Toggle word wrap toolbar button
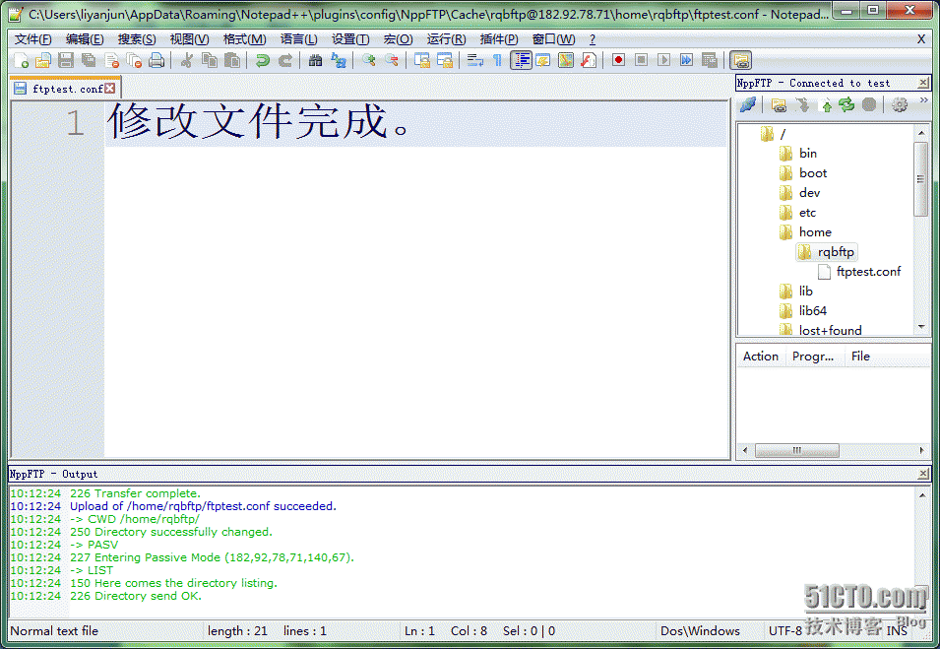 click(x=475, y=61)
